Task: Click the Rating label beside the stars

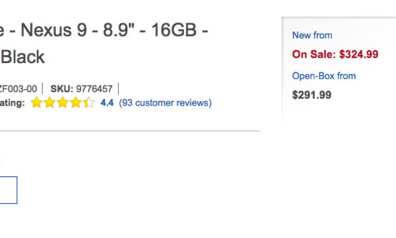Action: click(x=12, y=103)
